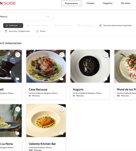Open the Augurio restaurant title link
The height and width of the screenshot is (151, 136).
click(78, 89)
